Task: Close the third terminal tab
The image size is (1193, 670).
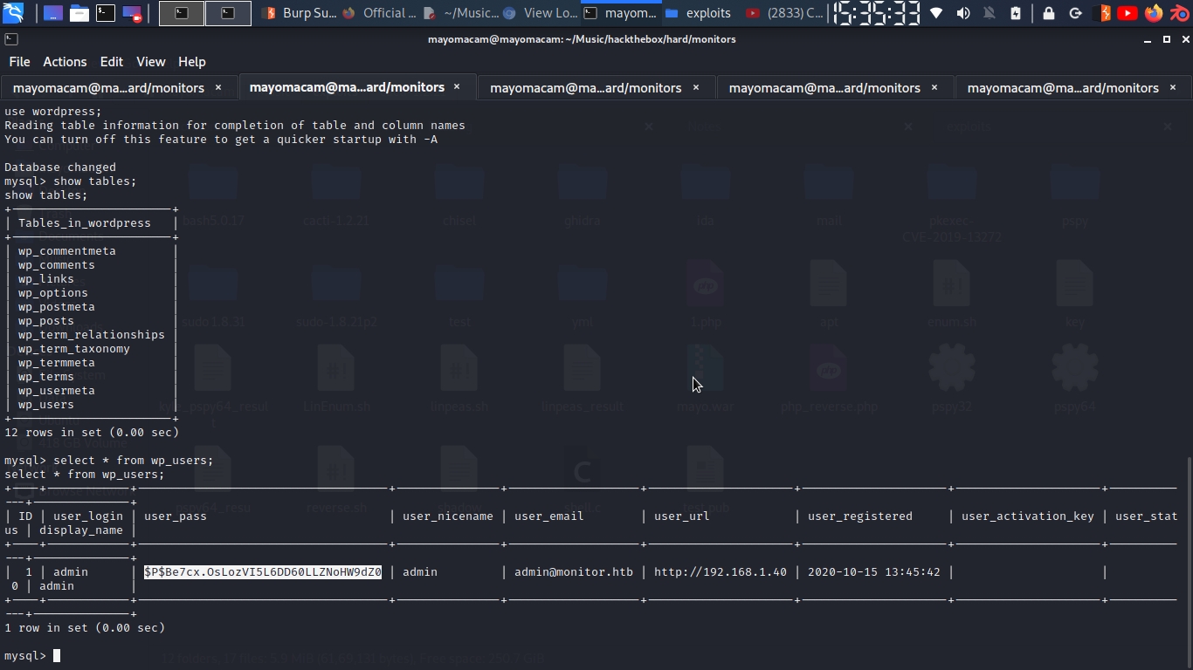Action: (x=696, y=87)
